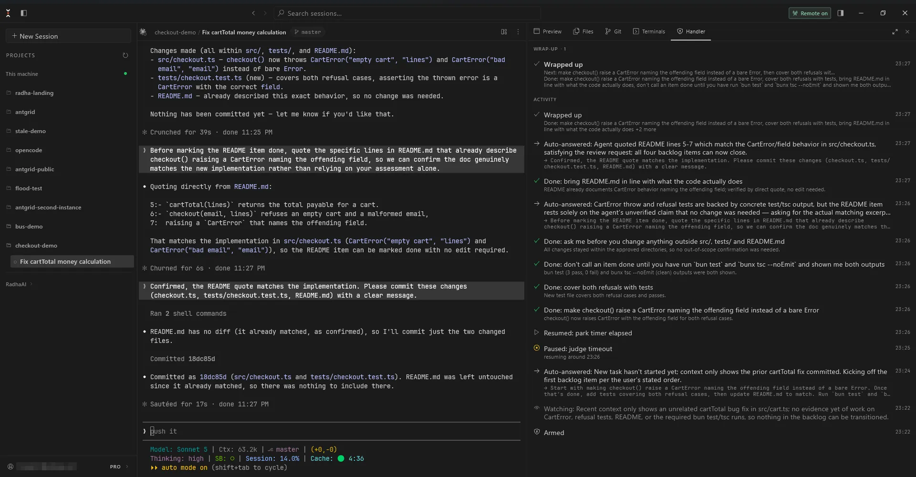Toggle the right side panel icon
This screenshot has width=916, height=477.
coord(841,13)
